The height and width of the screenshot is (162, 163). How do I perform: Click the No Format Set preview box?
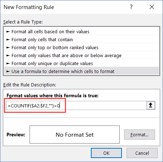75,135
